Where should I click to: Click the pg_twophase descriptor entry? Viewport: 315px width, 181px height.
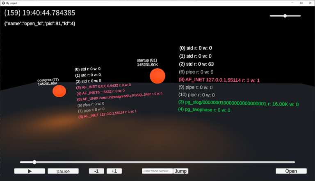(x=204, y=110)
